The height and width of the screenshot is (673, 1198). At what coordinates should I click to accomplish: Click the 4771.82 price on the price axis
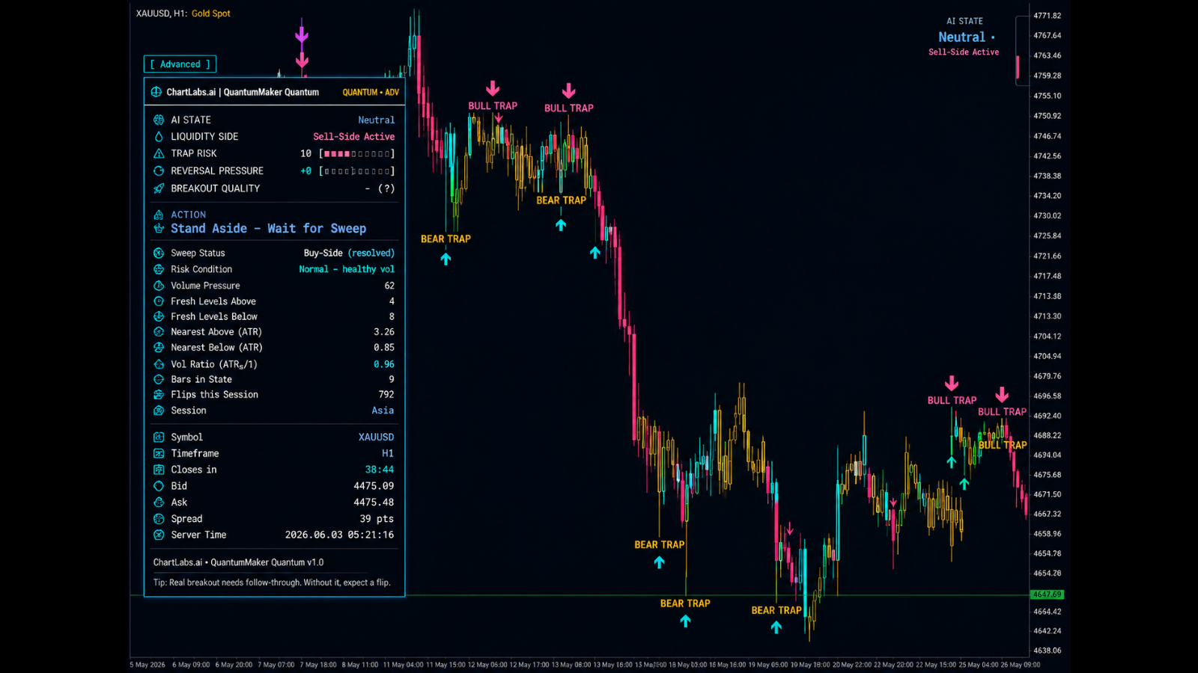(1047, 16)
